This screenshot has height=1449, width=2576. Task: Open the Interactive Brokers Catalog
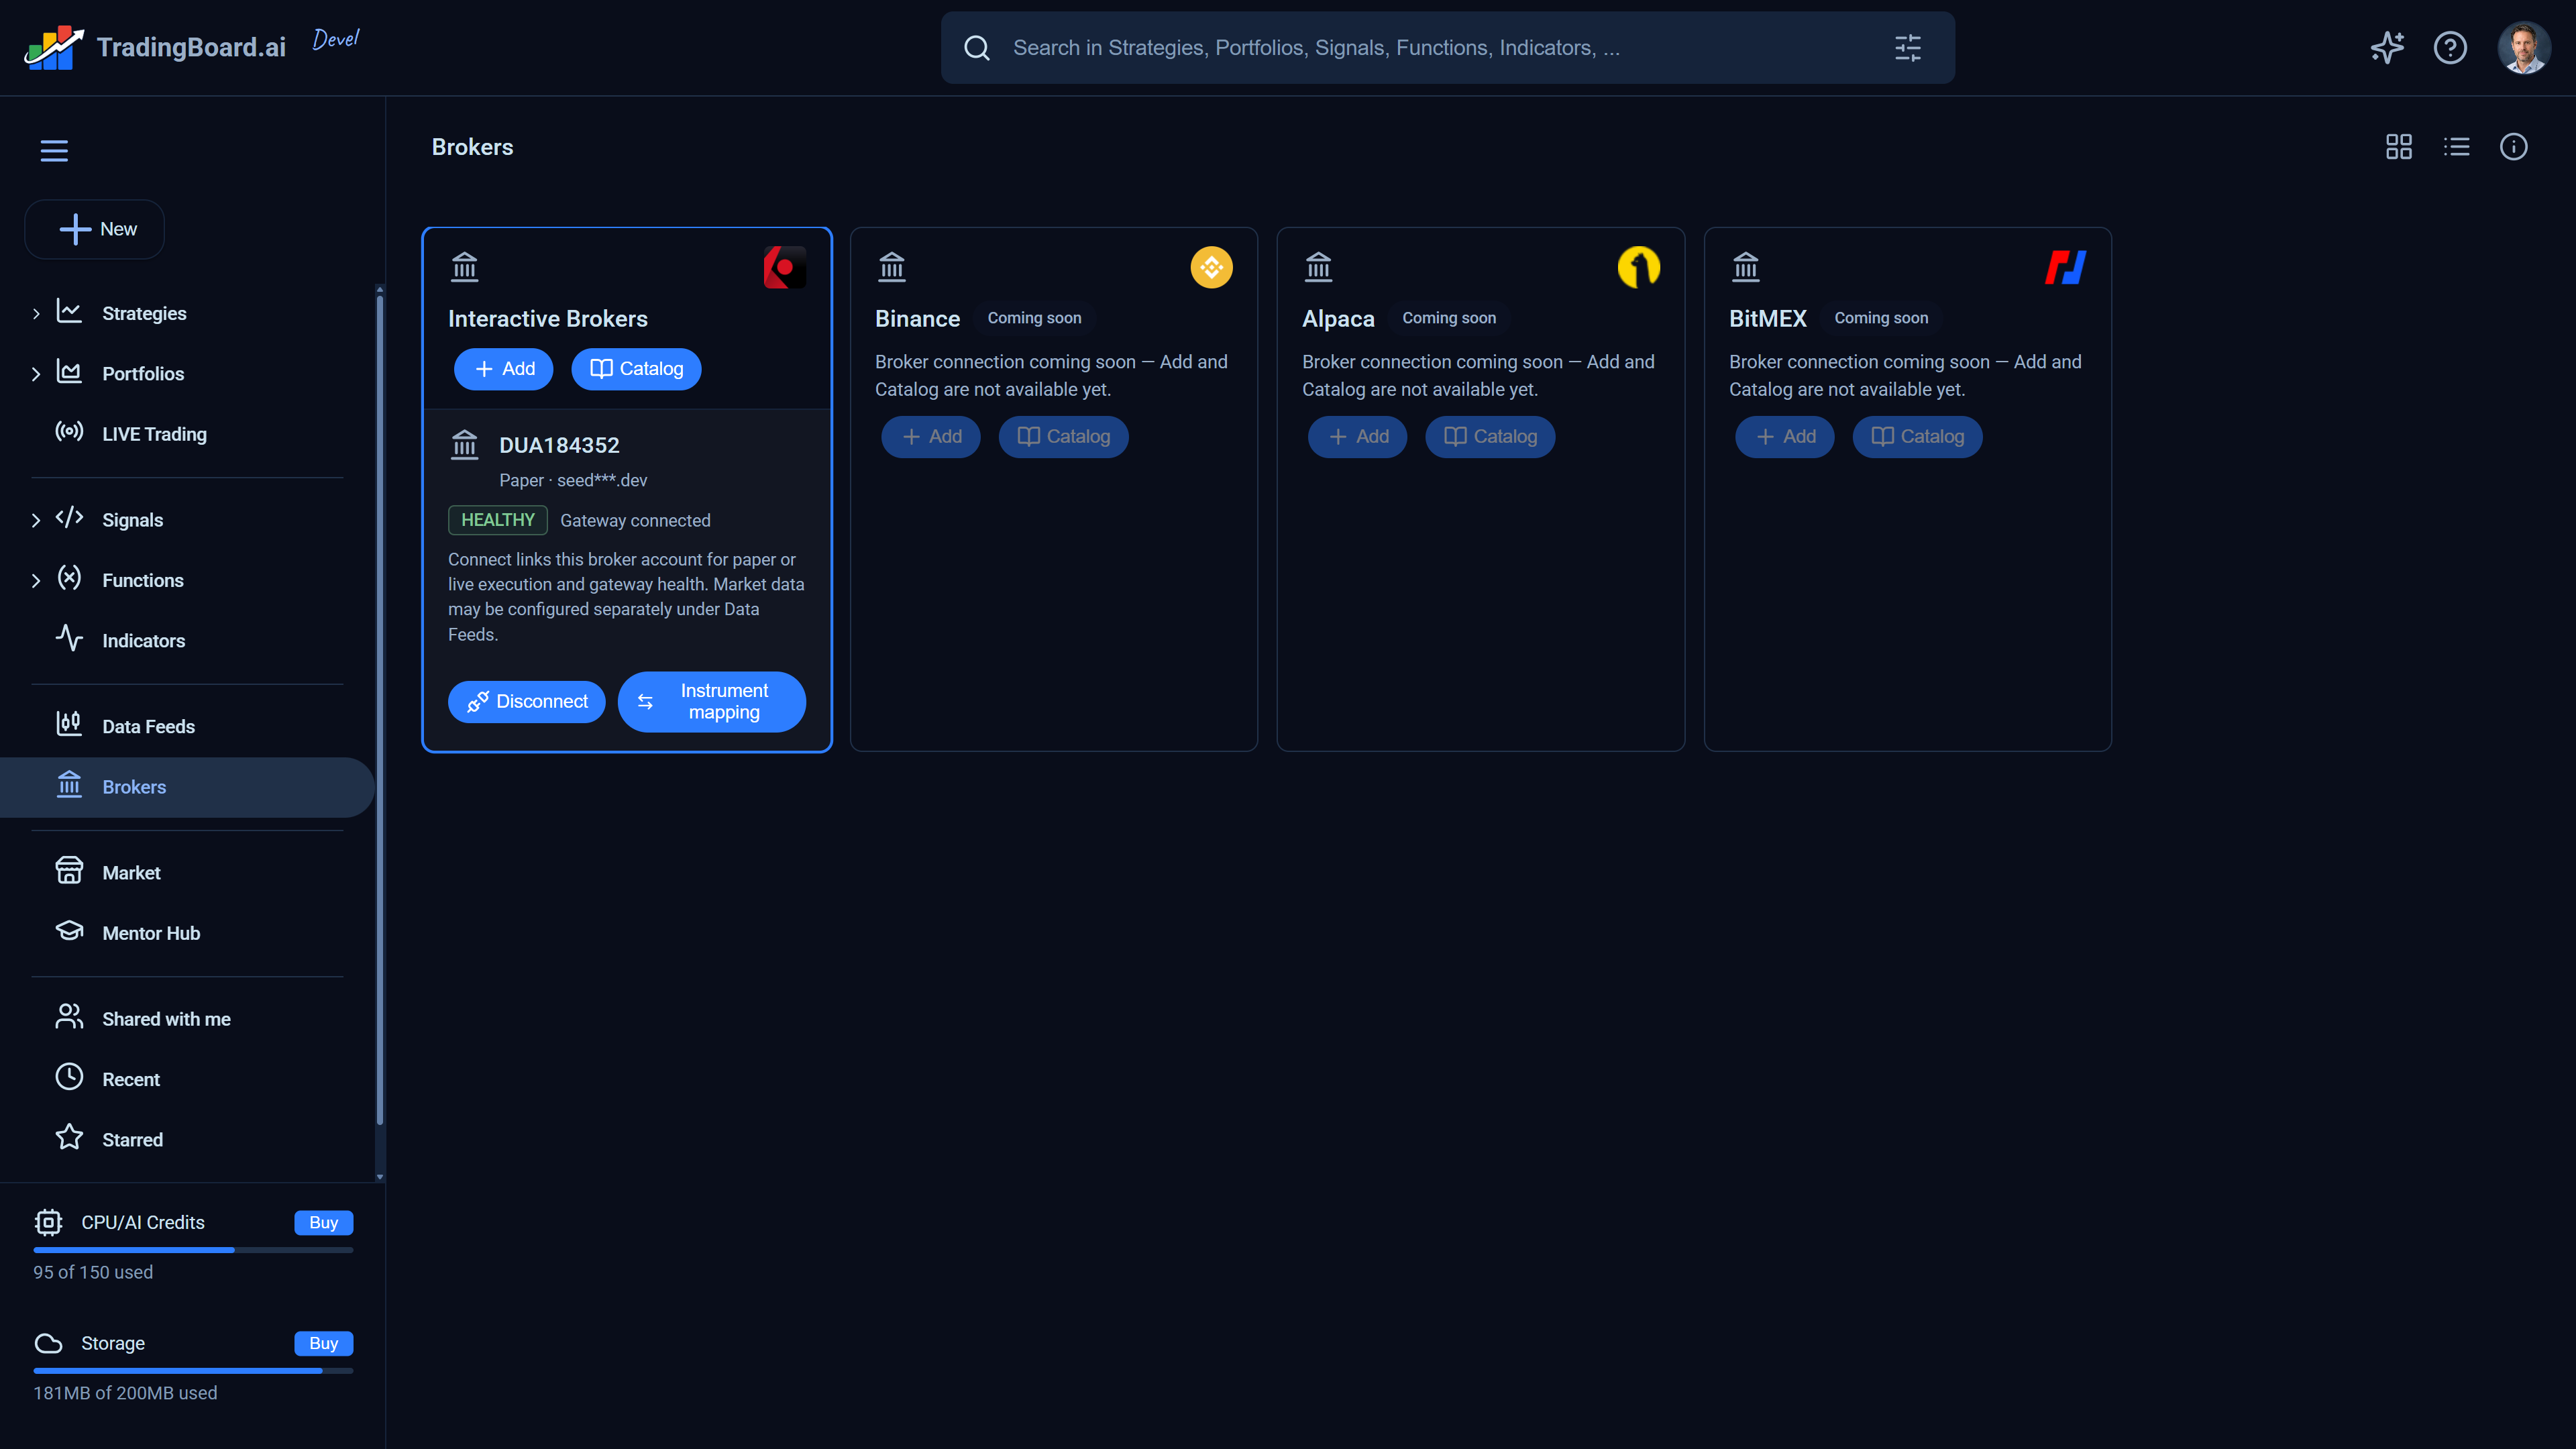[636, 369]
